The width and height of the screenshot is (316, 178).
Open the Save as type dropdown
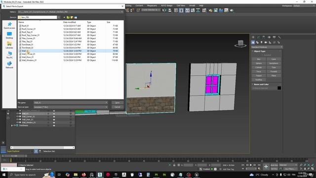[106, 107]
